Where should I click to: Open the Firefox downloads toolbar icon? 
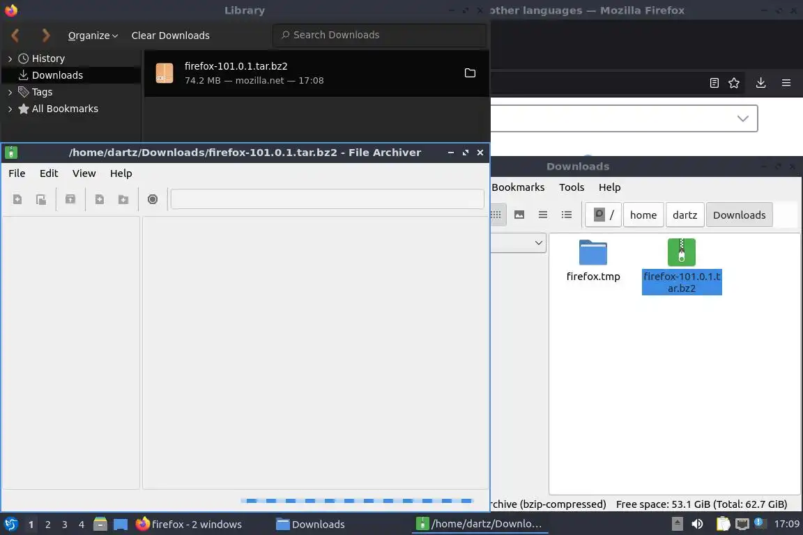pos(761,83)
